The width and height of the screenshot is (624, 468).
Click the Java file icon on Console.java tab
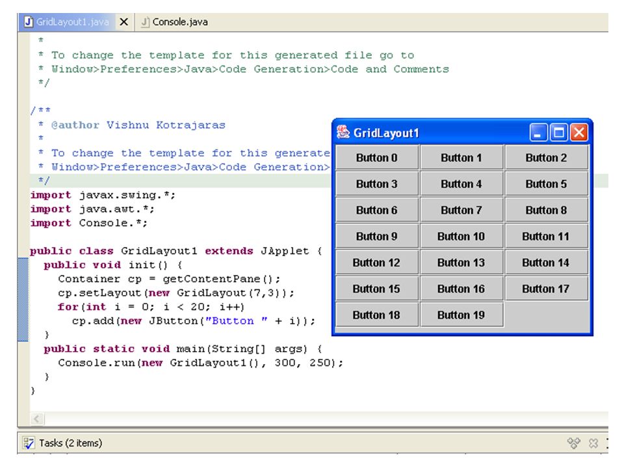click(x=145, y=22)
